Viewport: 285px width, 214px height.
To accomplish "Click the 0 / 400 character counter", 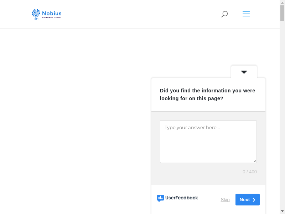I will coord(249,172).
